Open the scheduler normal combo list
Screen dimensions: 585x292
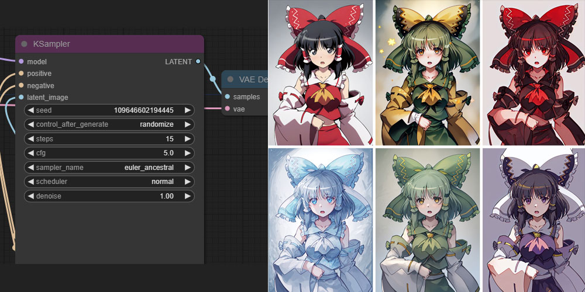point(109,182)
